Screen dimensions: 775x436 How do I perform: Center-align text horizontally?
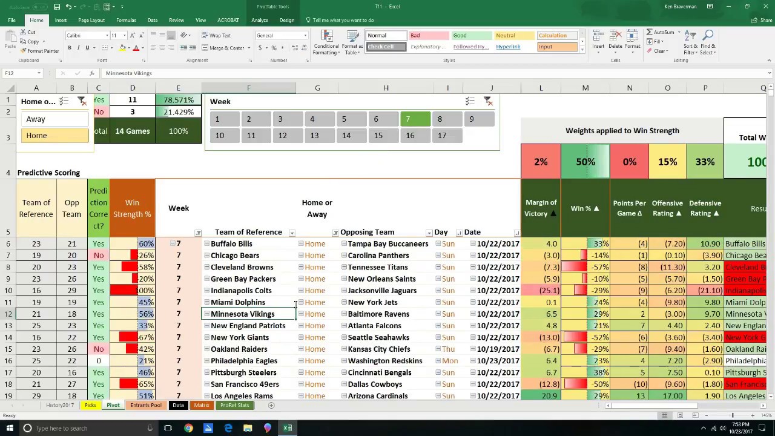coord(162,48)
